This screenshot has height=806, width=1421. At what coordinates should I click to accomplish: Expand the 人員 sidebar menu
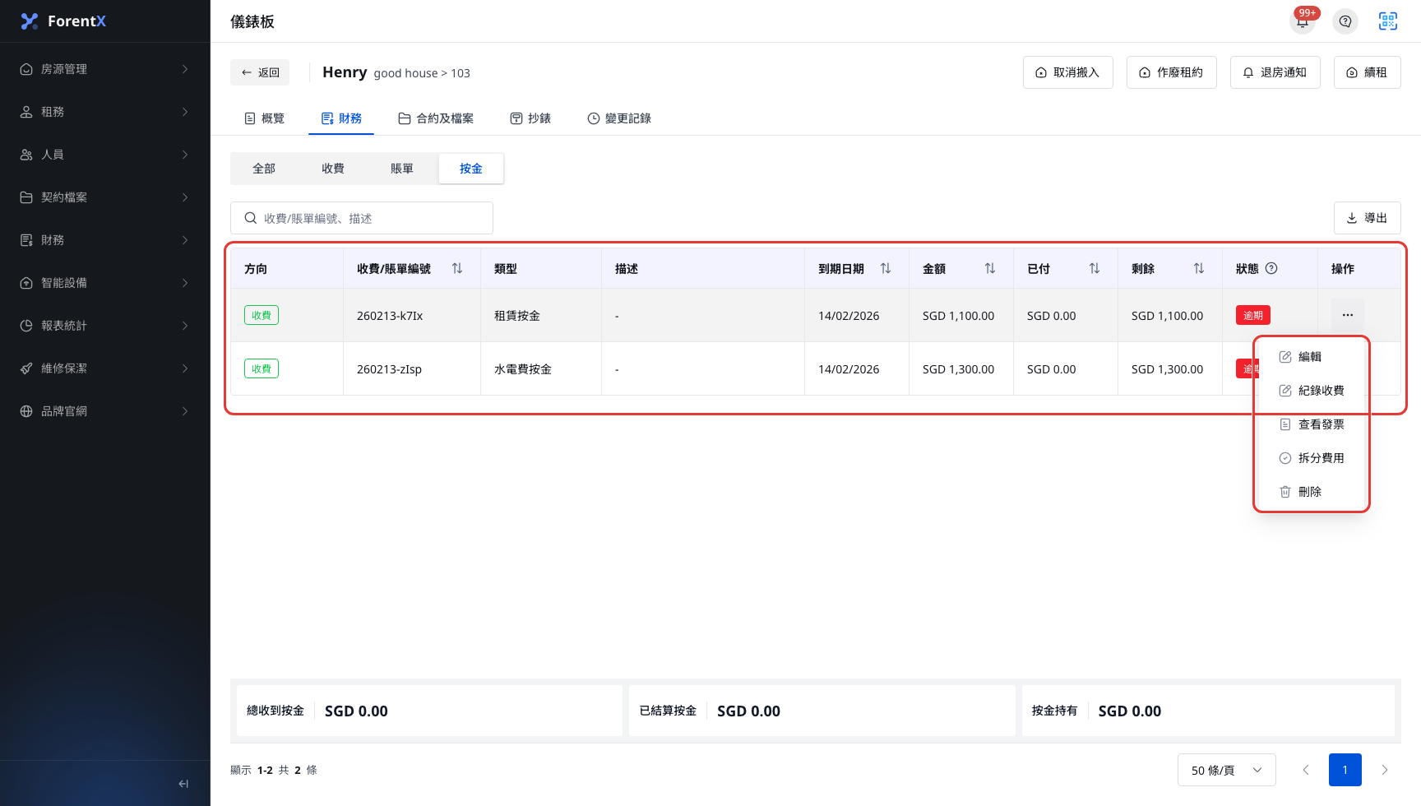(105, 155)
